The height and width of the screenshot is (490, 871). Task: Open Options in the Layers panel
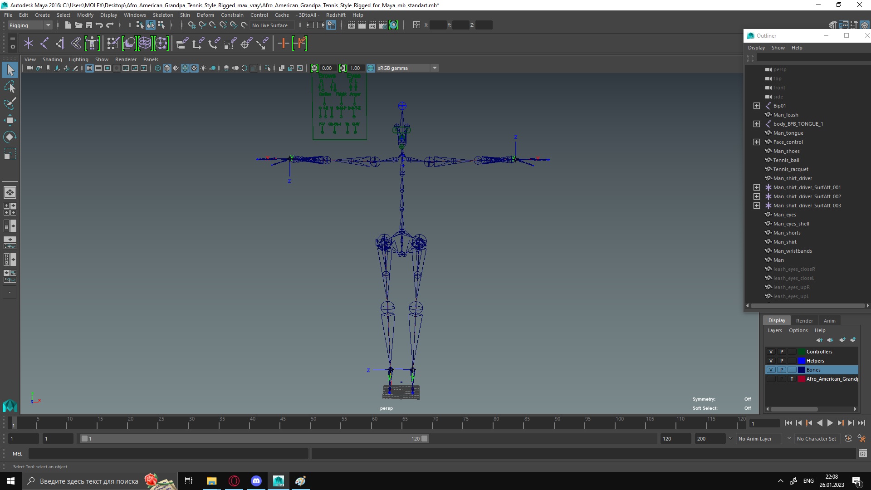click(x=798, y=330)
